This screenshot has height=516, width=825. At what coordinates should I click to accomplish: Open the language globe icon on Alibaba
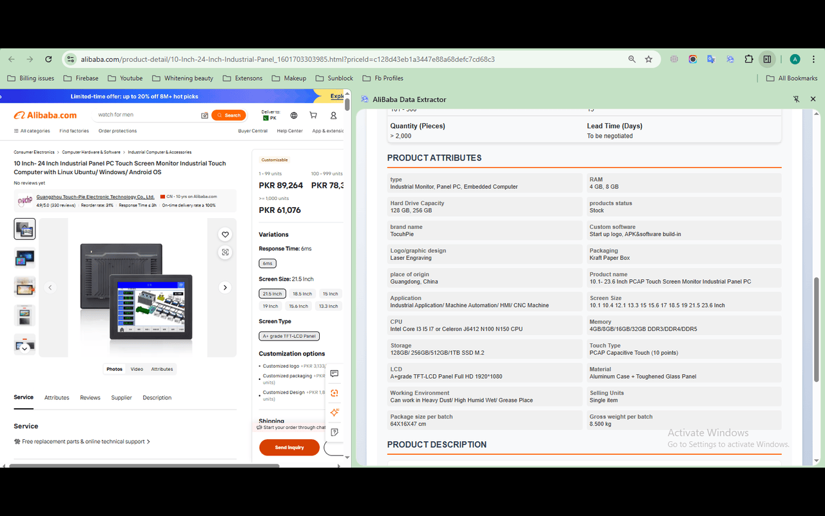click(x=294, y=115)
